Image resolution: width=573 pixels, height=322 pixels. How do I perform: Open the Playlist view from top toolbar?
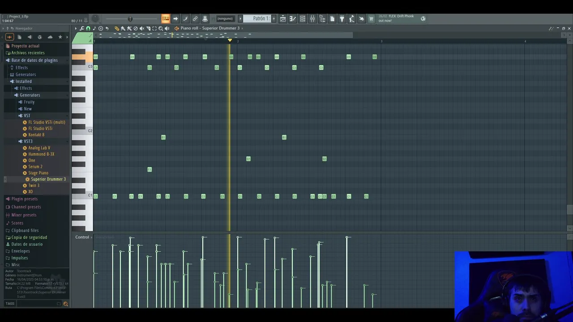coord(283,18)
